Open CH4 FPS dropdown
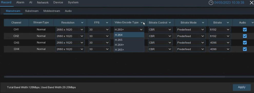254x93 pixels. pos(99,49)
